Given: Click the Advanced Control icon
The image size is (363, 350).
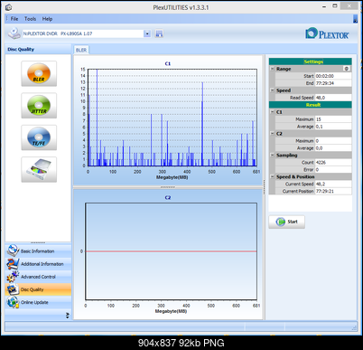Looking at the screenshot, I should [x=13, y=277].
